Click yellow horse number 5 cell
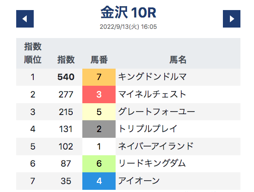Image resolution: width=254 pixels, height=192 pixels. coord(99,112)
